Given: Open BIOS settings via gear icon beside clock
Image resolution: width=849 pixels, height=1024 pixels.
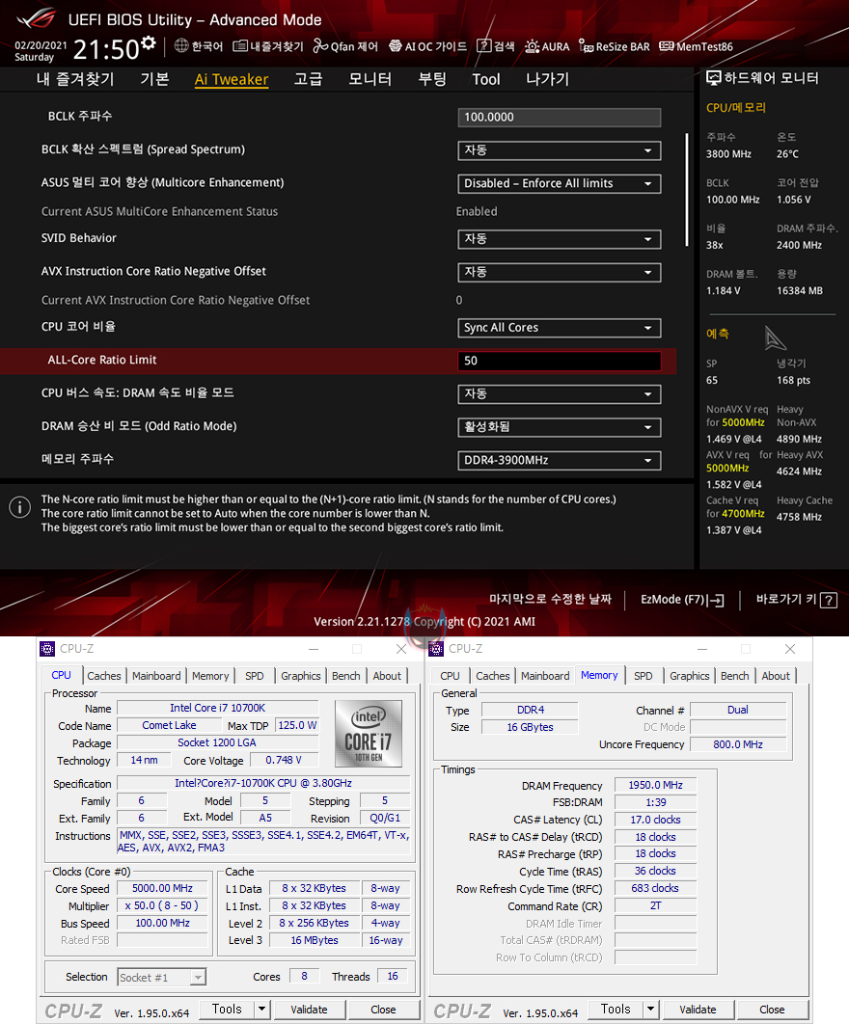Looking at the screenshot, I should coord(149,43).
